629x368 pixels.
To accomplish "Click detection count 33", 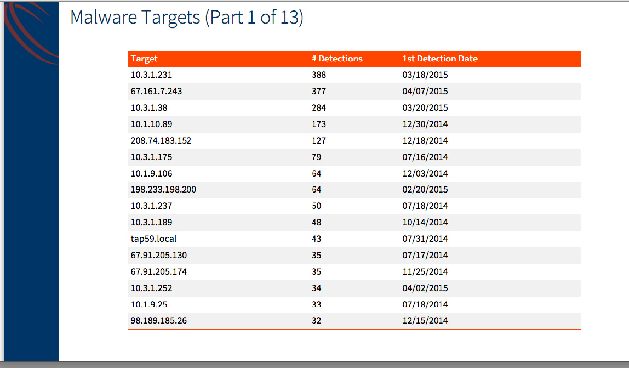I will click(x=317, y=304).
